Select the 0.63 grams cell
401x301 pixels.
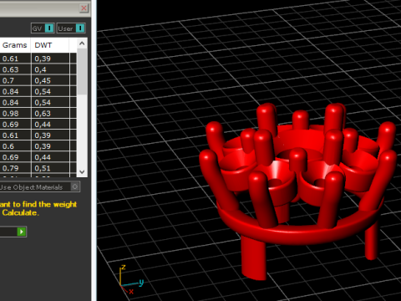coord(15,69)
